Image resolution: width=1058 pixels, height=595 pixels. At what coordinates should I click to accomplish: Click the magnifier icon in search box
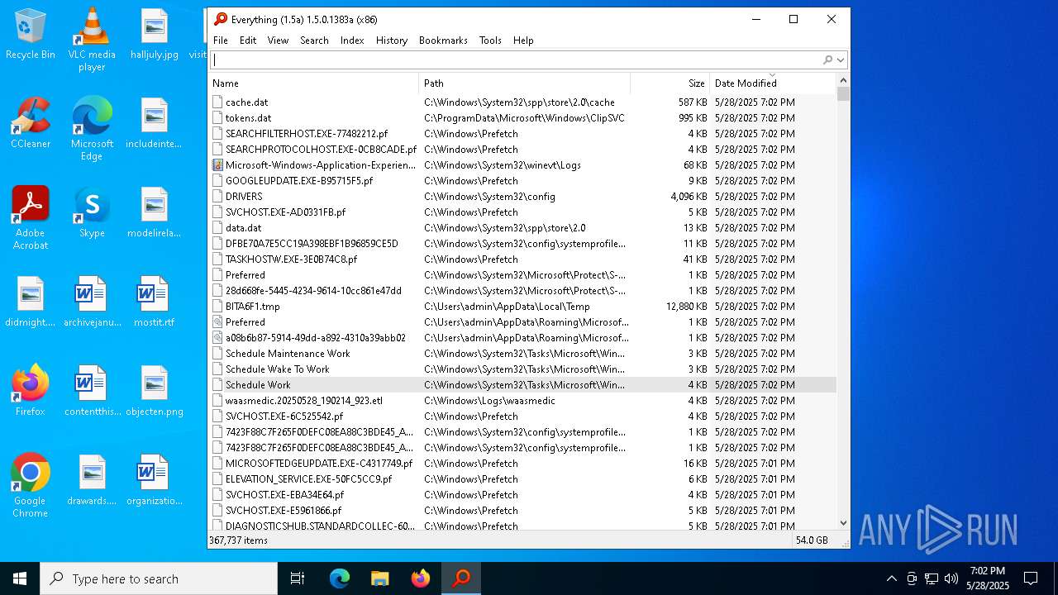[x=827, y=59]
